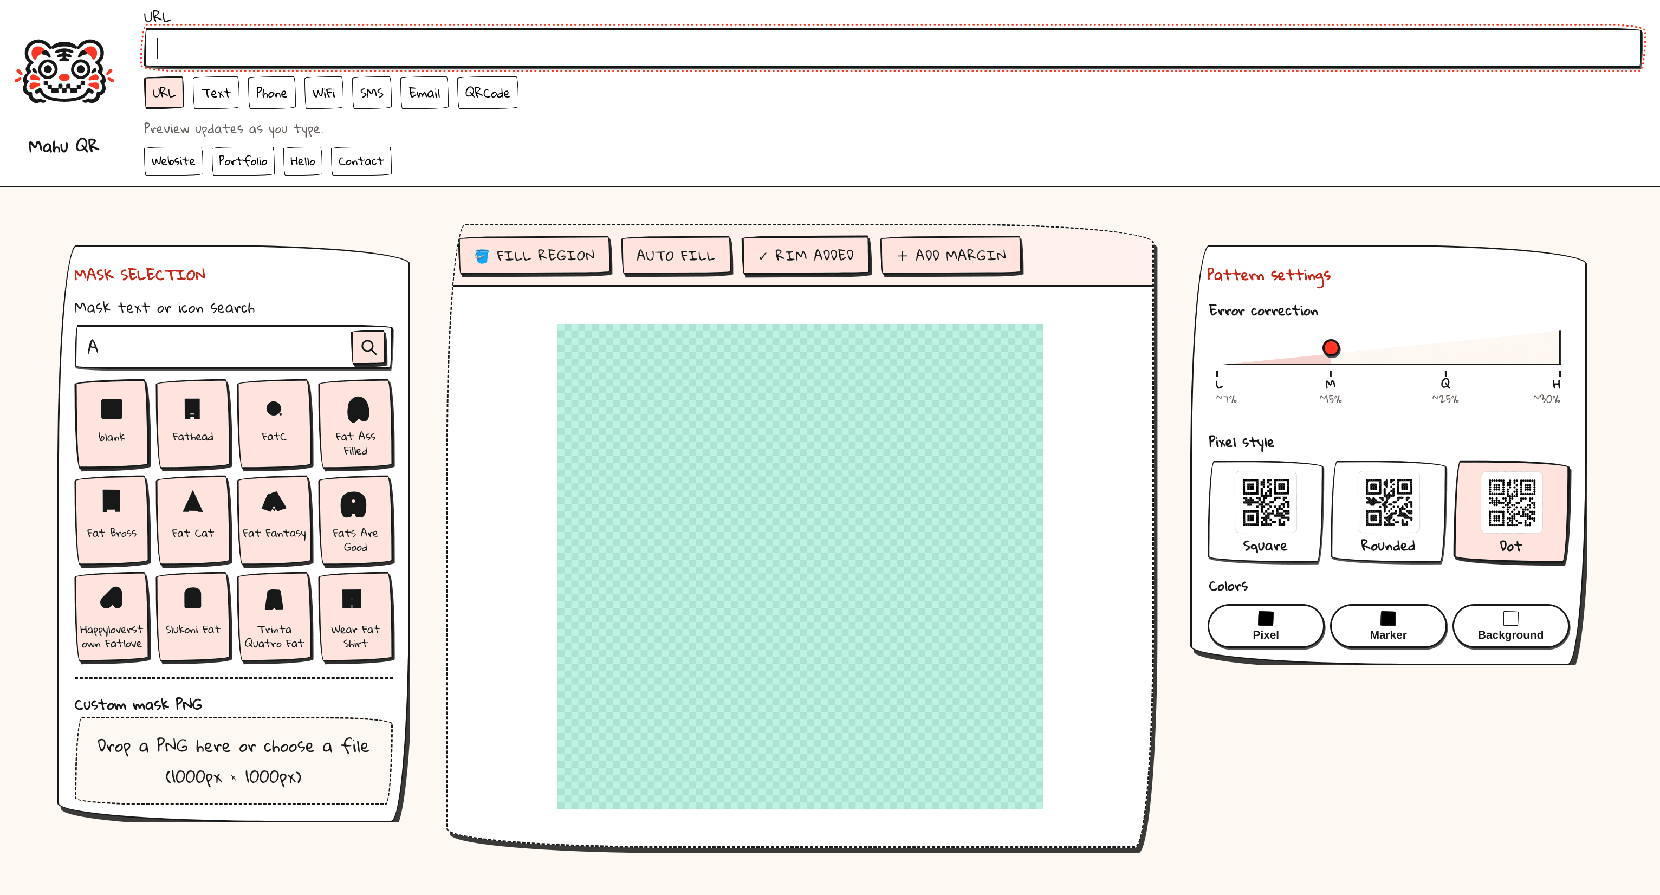Click the Add Margin button

(951, 255)
